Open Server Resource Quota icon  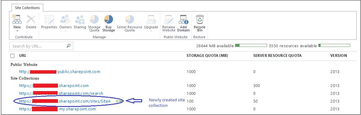pyautogui.click(x=129, y=20)
